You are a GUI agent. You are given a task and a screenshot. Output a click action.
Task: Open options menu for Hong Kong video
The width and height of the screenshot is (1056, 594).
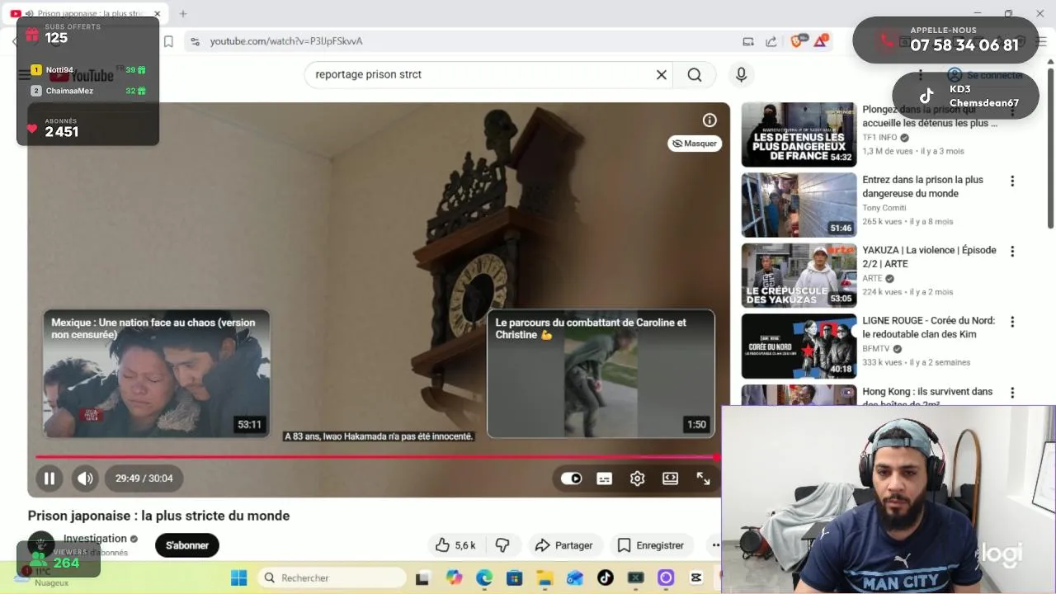click(1012, 393)
